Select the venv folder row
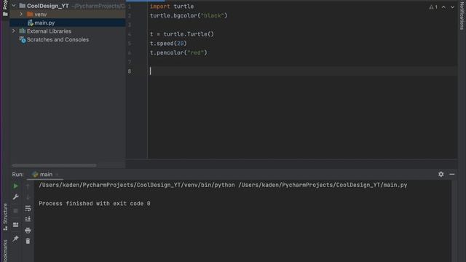This screenshot has height=262, width=466. [x=68, y=15]
